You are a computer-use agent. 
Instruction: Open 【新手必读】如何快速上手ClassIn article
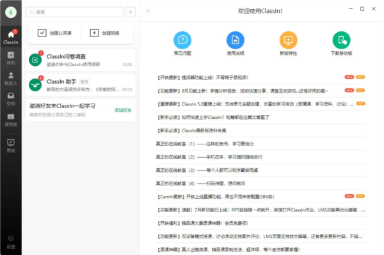click(x=260, y=118)
